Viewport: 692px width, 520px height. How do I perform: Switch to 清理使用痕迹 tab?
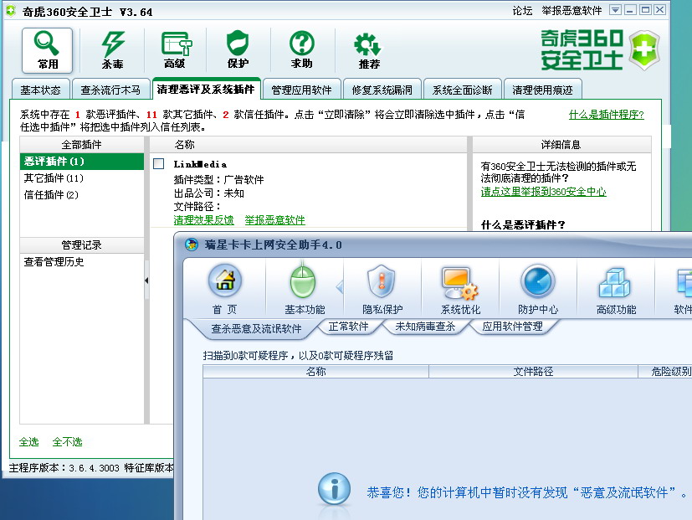click(x=542, y=90)
